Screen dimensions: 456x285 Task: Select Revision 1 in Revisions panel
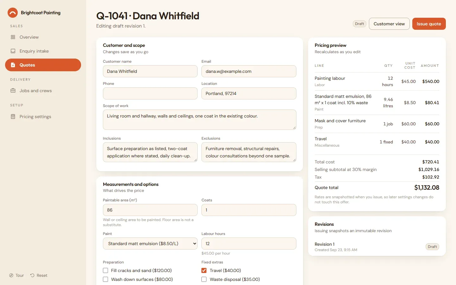tap(377, 247)
